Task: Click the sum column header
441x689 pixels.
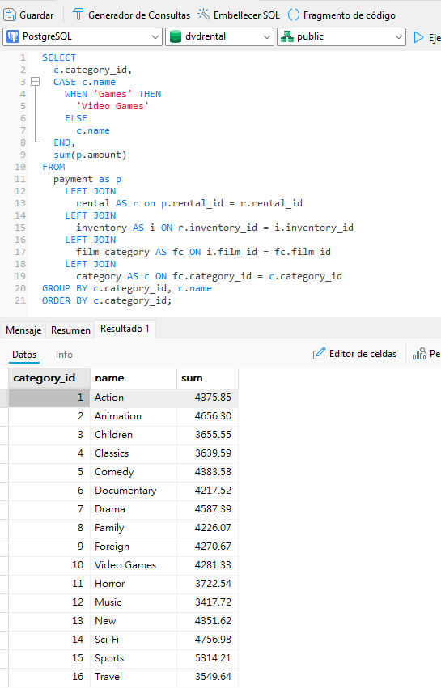Action: pos(207,378)
